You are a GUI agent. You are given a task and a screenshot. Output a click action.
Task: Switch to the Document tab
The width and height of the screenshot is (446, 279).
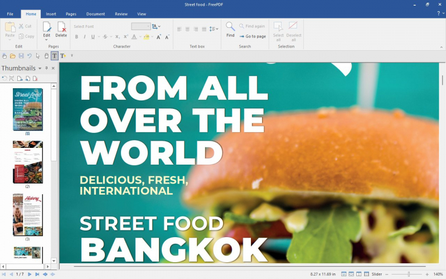95,14
